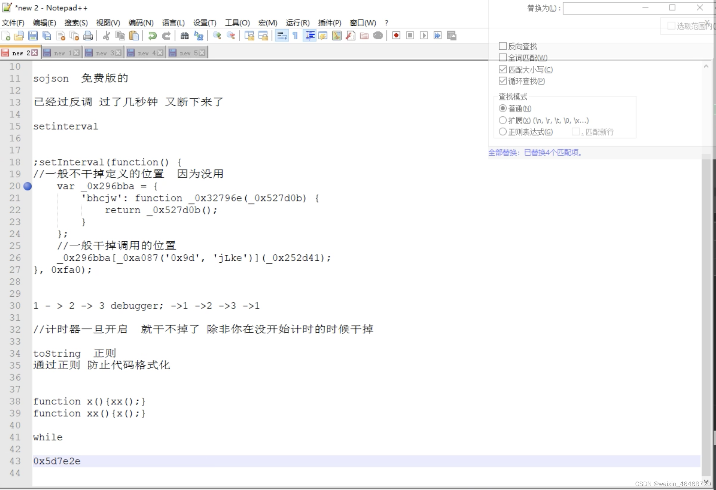Screen dimensions: 716x490
Task: Click the Print icon on the toolbar
Action: pyautogui.click(x=88, y=36)
